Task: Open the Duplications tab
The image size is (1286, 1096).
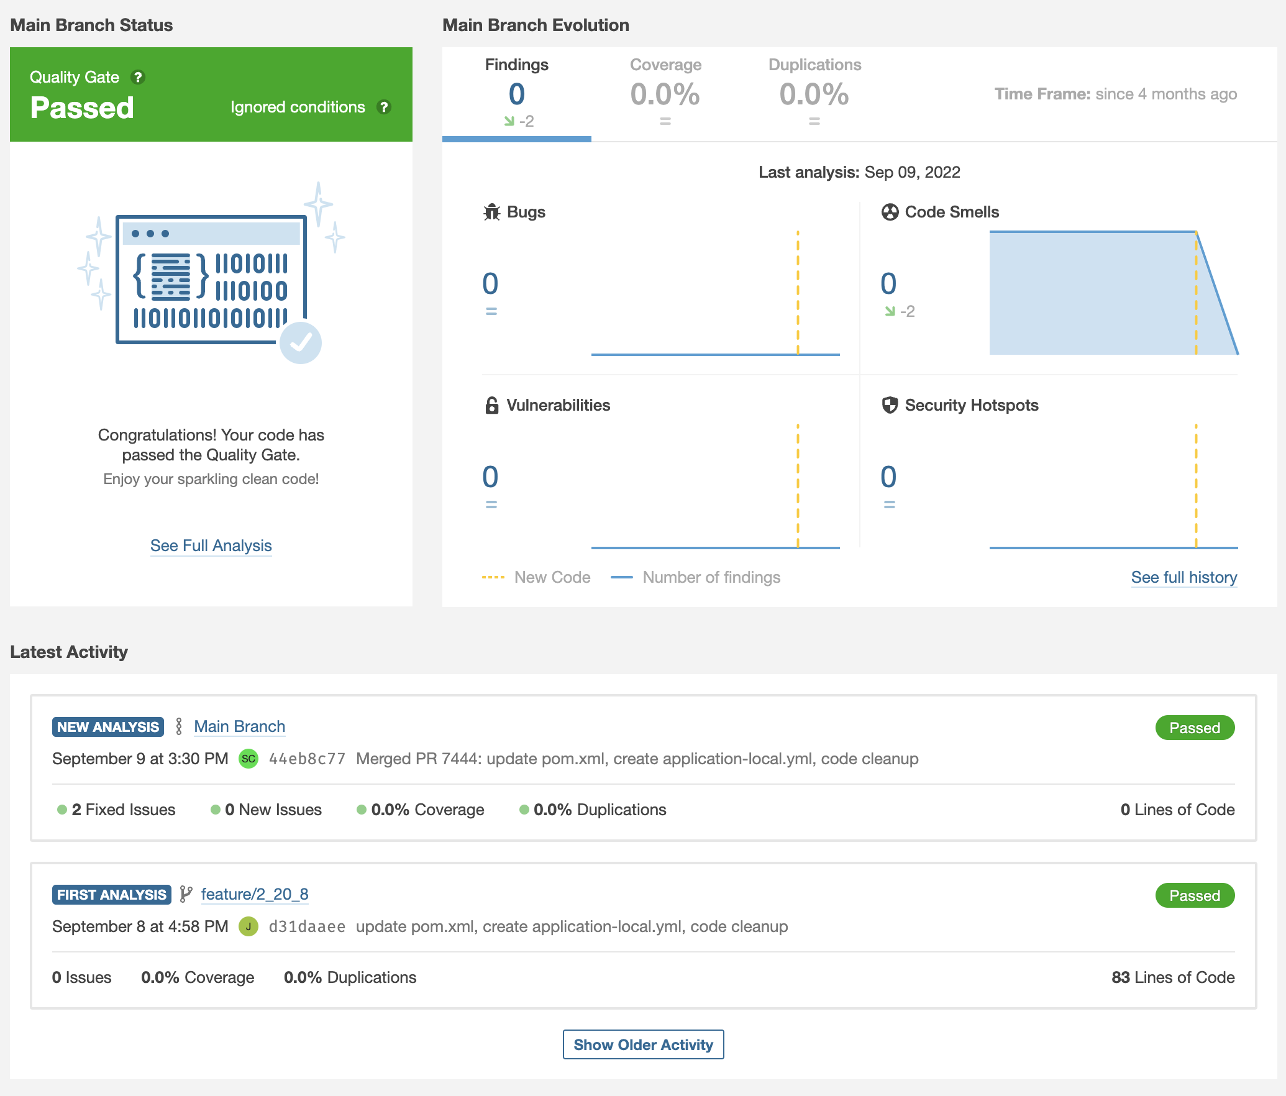Action: pos(814,93)
